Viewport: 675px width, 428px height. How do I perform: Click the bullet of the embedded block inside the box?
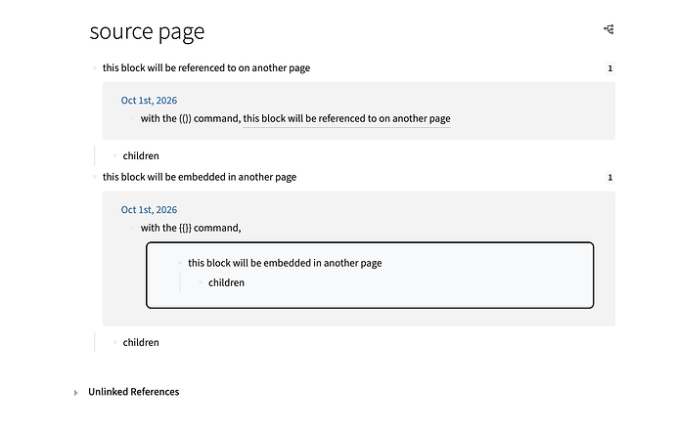tap(180, 263)
